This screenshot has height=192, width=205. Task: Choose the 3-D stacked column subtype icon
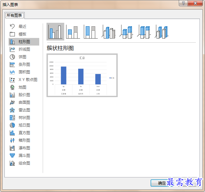(x=126, y=32)
